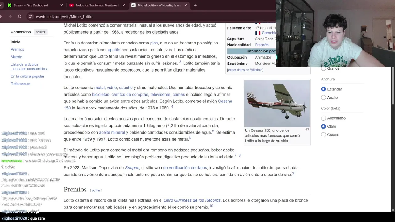The width and height of the screenshot is (395, 222).
Task: Follow citation footnote 4
Action: click(172, 107)
